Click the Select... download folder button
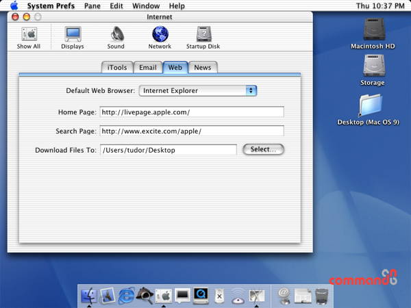The height and width of the screenshot is (308, 411). (x=264, y=149)
